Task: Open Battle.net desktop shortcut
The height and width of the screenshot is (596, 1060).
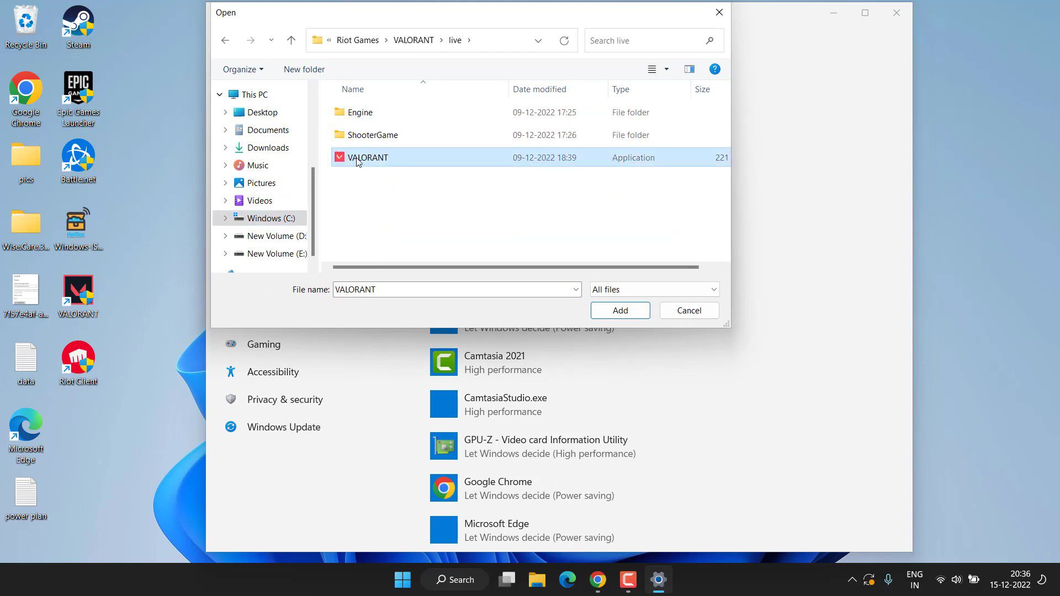Action: point(78,162)
